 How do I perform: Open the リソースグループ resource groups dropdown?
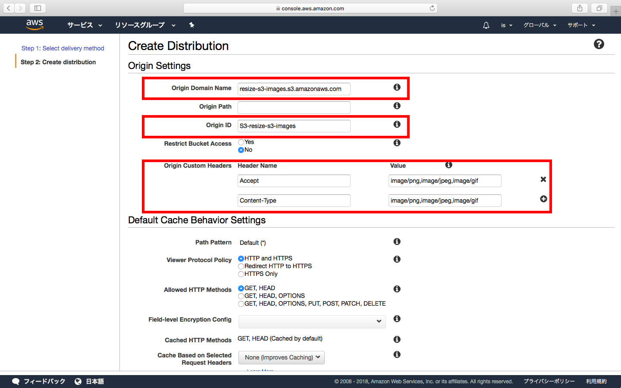point(145,25)
